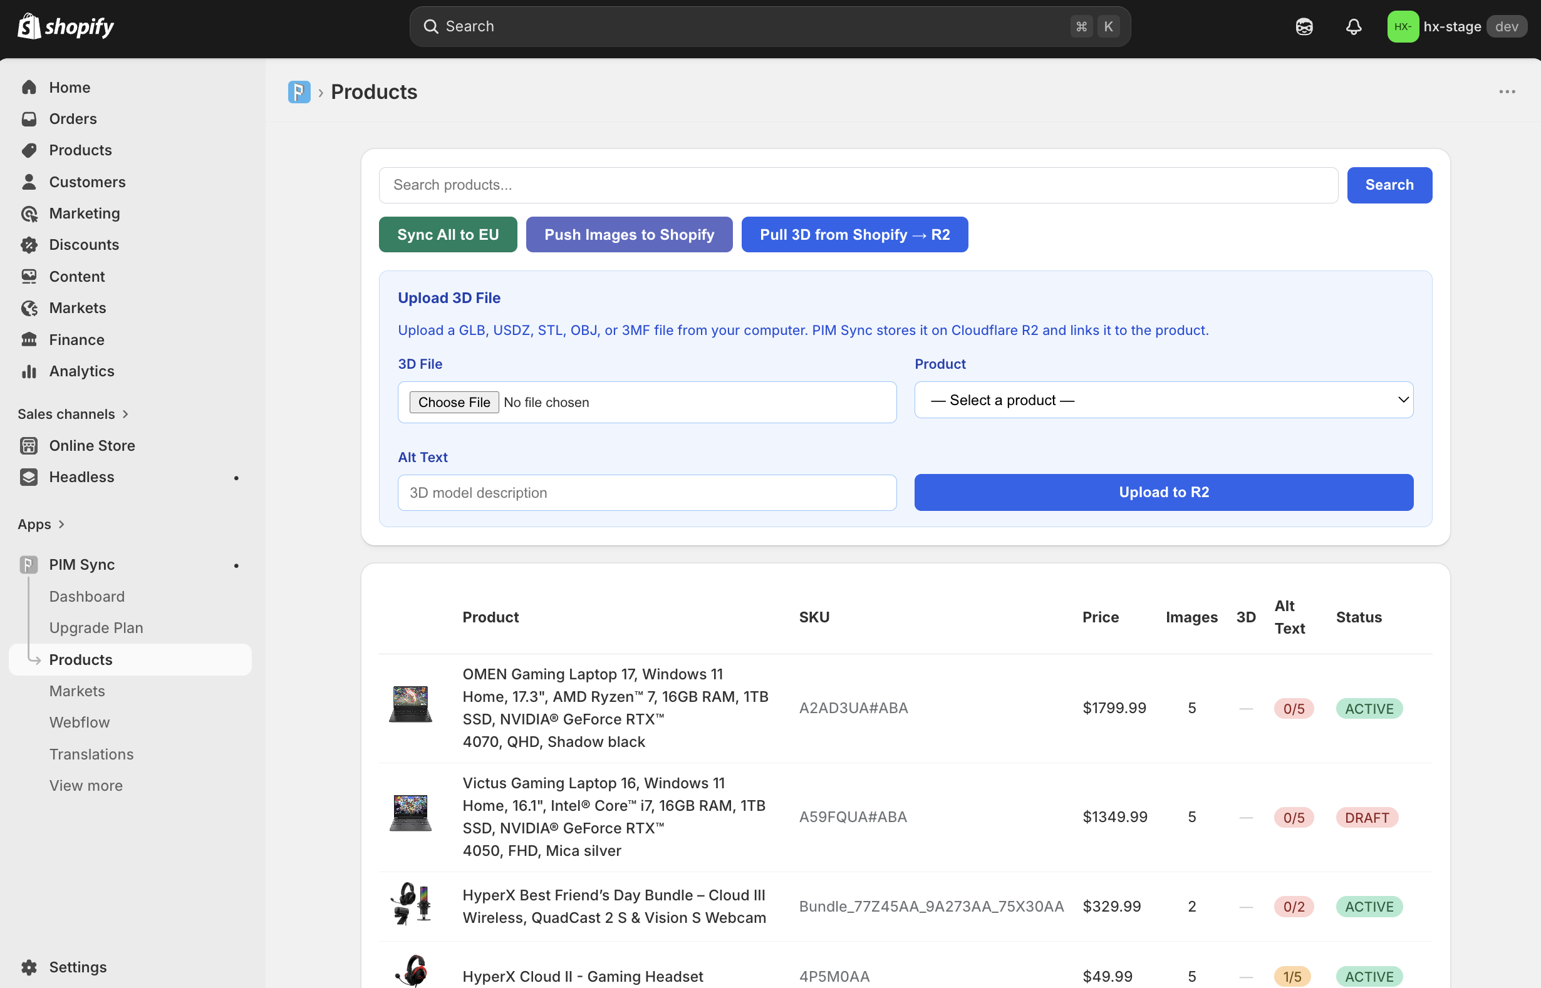Click the Customers person icon
This screenshot has width=1541, height=988.
tap(29, 182)
